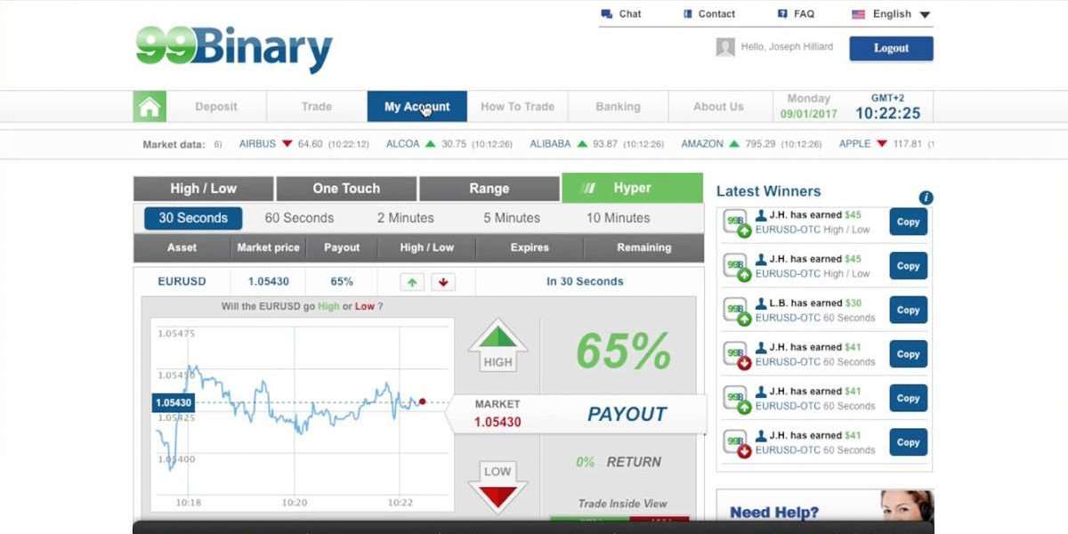Click the 99Binary logo
Screen dimensions: 1068x534
pos(234,49)
